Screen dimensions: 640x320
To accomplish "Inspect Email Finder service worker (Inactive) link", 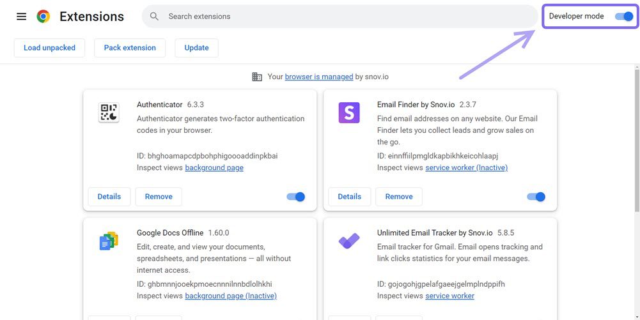I will pos(467,167).
